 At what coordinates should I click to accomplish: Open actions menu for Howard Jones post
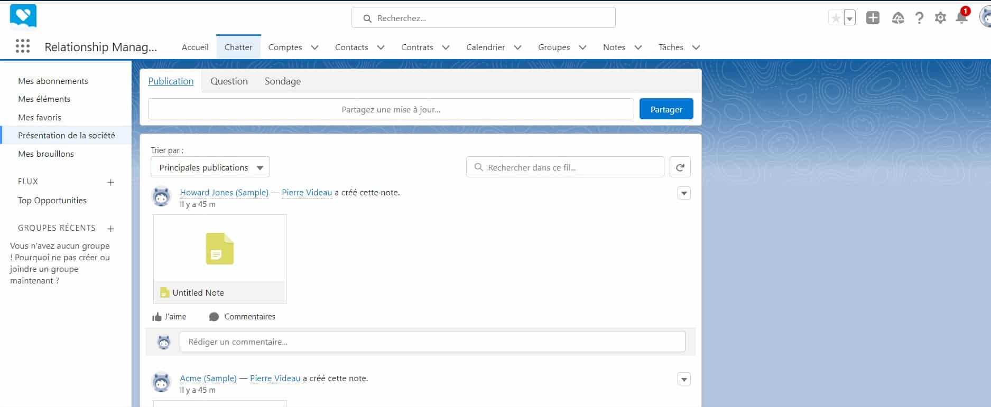[x=684, y=193]
